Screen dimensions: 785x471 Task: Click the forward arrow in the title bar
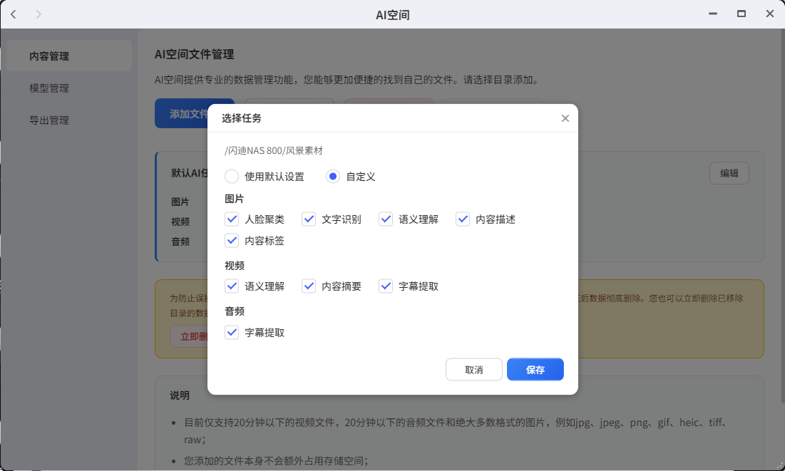tap(39, 14)
